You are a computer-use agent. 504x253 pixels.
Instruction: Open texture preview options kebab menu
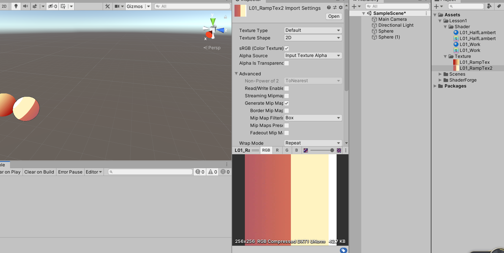[346, 150]
